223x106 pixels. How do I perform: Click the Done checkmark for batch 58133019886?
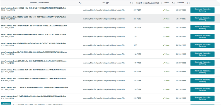point(164,45)
